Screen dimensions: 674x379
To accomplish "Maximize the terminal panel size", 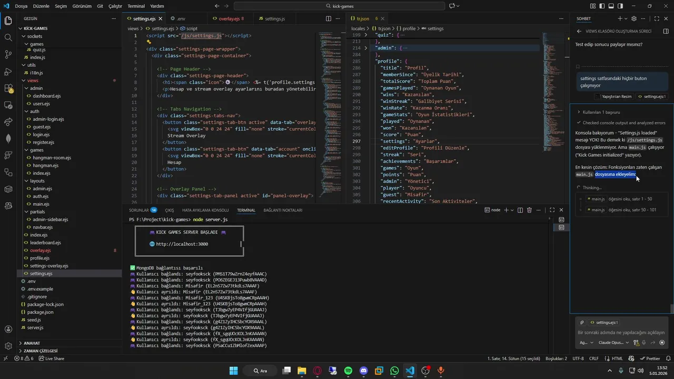I will click(552, 210).
